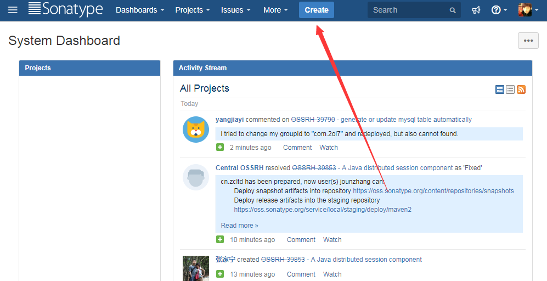
Task: Expand the Read more link
Action: coord(239,226)
